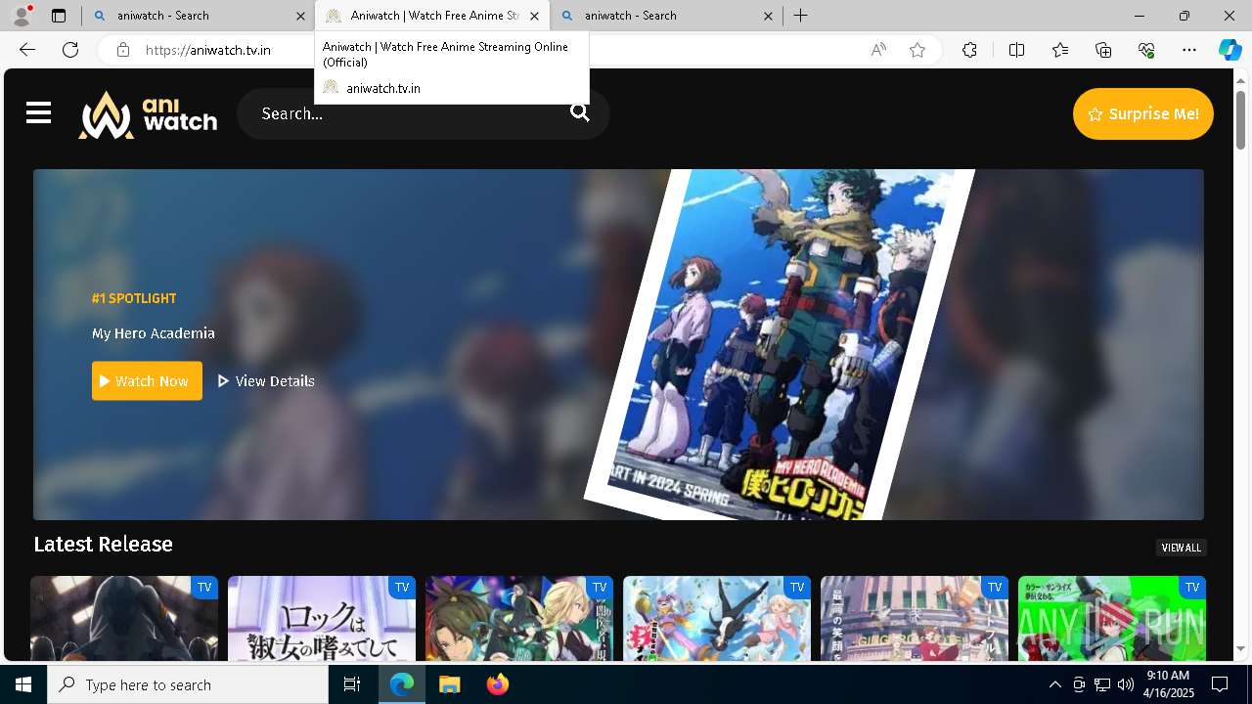Click the Surprise Me! button

pyautogui.click(x=1142, y=113)
